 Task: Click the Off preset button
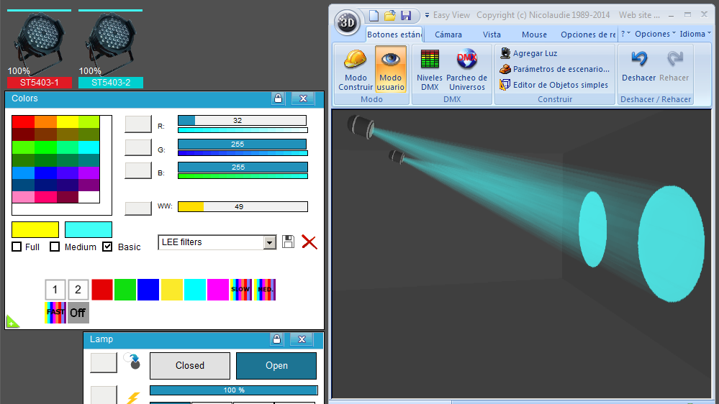click(x=78, y=313)
